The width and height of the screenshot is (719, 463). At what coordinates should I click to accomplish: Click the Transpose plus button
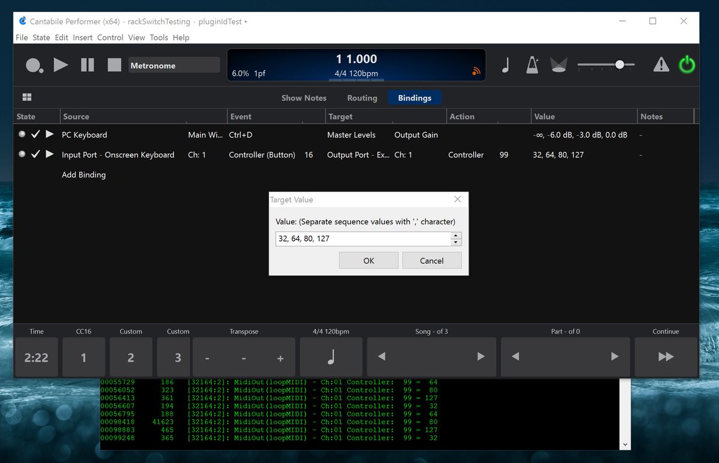click(x=280, y=358)
